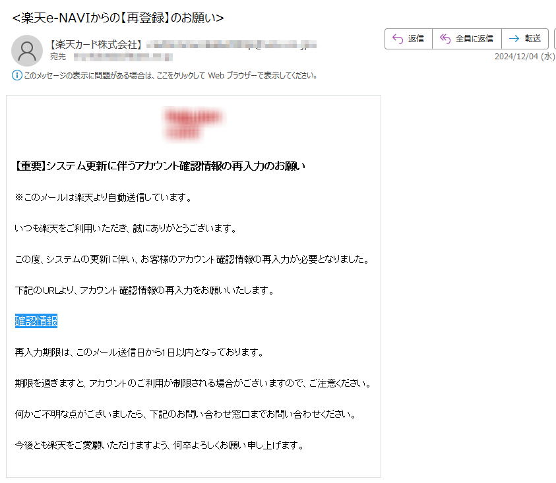Click the 宛先 recipient label
This screenshot has height=483, width=556.
click(x=58, y=57)
